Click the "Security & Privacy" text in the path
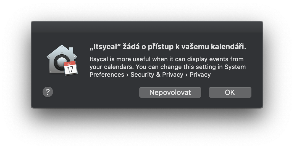 point(157,74)
